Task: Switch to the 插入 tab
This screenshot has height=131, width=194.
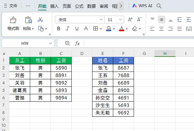Action: click(55, 6)
